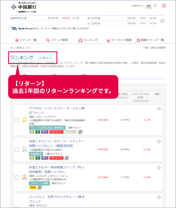This screenshot has width=176, height=208.
Task: Click the 中国銀行 logo
Action: pyautogui.click(x=23, y=7)
